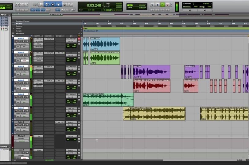249x165 pixels.
Task: Open main counter time format dropdown
Action: pos(102,5)
